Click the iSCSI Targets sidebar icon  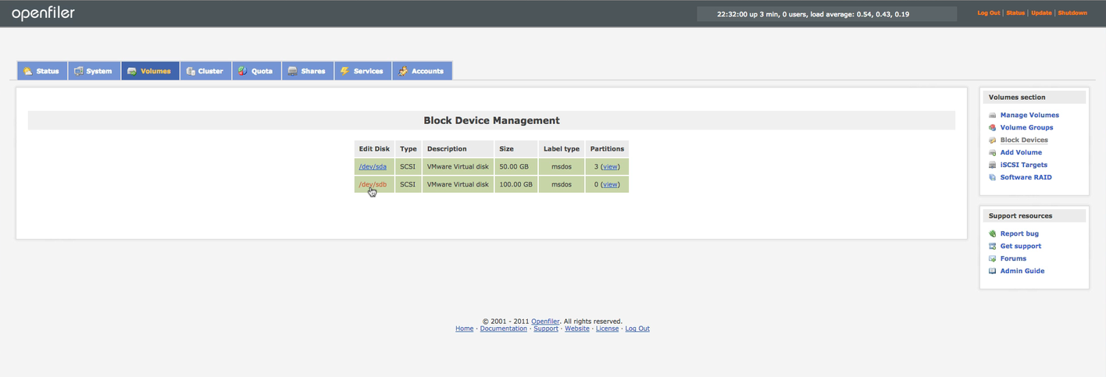coord(993,165)
